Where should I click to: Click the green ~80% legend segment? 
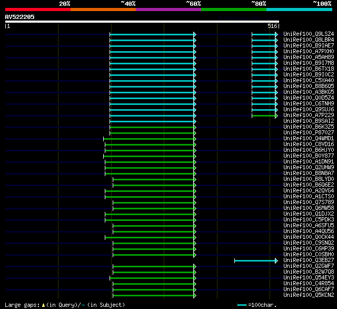click(x=233, y=9)
